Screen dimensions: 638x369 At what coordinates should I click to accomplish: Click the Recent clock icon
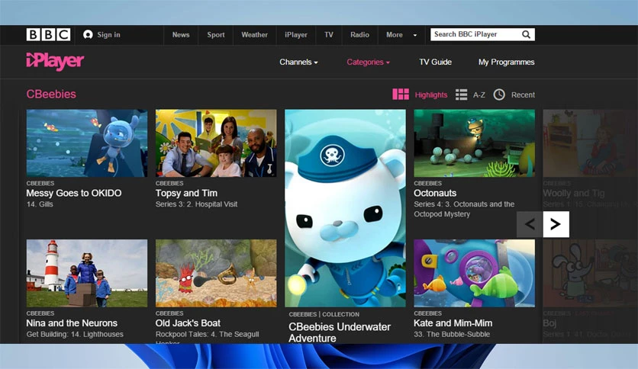(x=499, y=95)
